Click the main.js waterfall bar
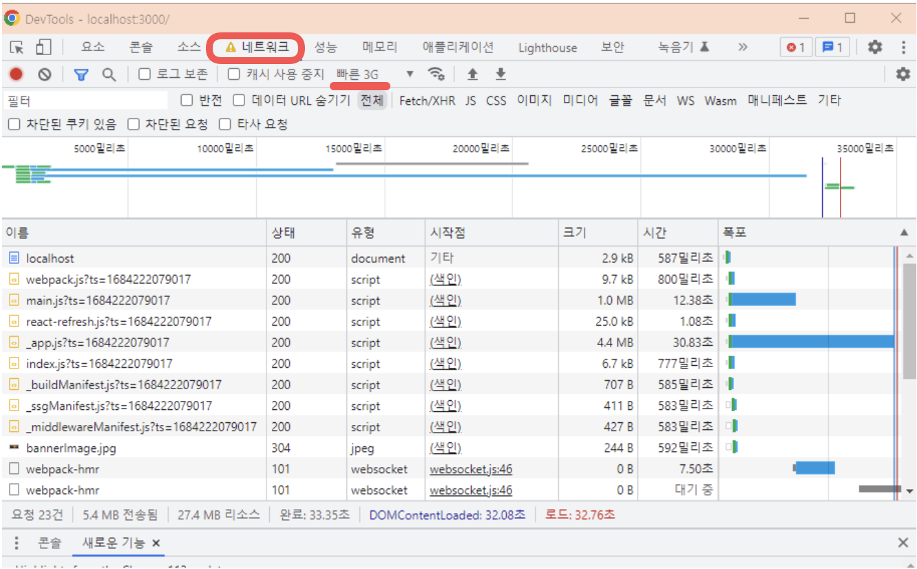Viewport: 917px width, 569px height. tap(762, 300)
